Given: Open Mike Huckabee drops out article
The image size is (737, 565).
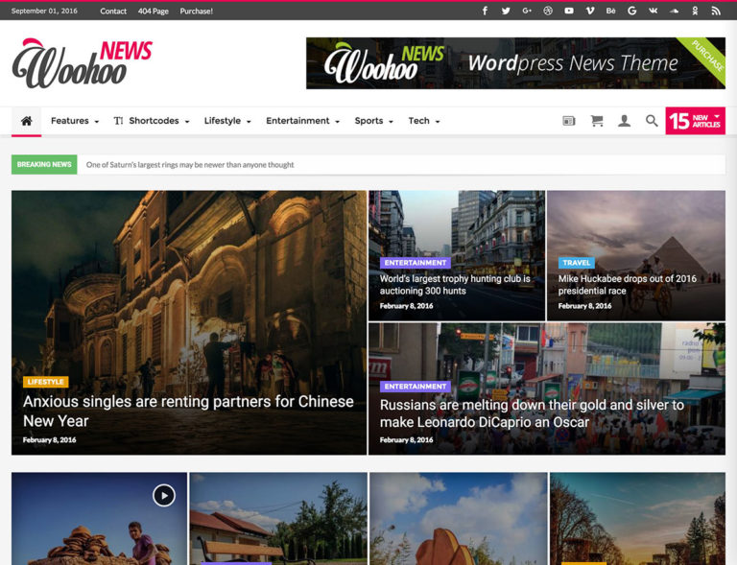Looking at the screenshot, I should point(628,285).
